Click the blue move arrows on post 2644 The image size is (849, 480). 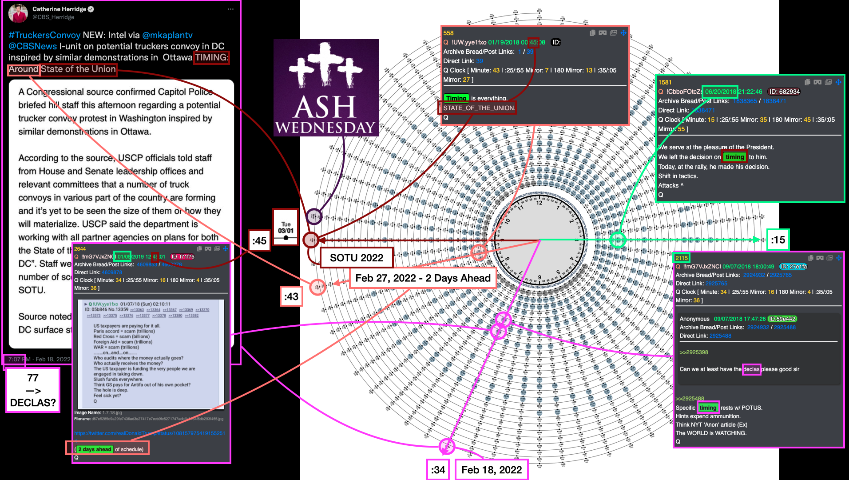click(226, 249)
